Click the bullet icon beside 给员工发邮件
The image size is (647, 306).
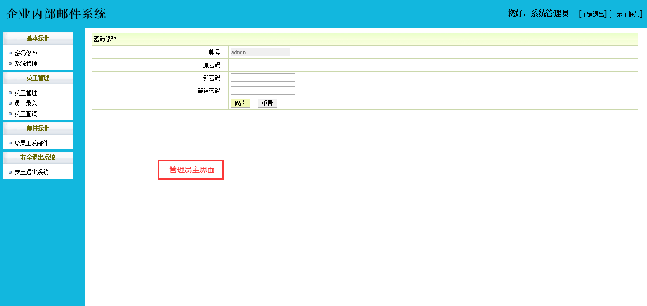tap(10, 143)
